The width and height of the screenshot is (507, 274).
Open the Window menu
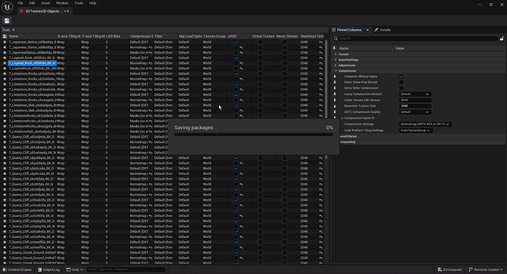coord(62,3)
